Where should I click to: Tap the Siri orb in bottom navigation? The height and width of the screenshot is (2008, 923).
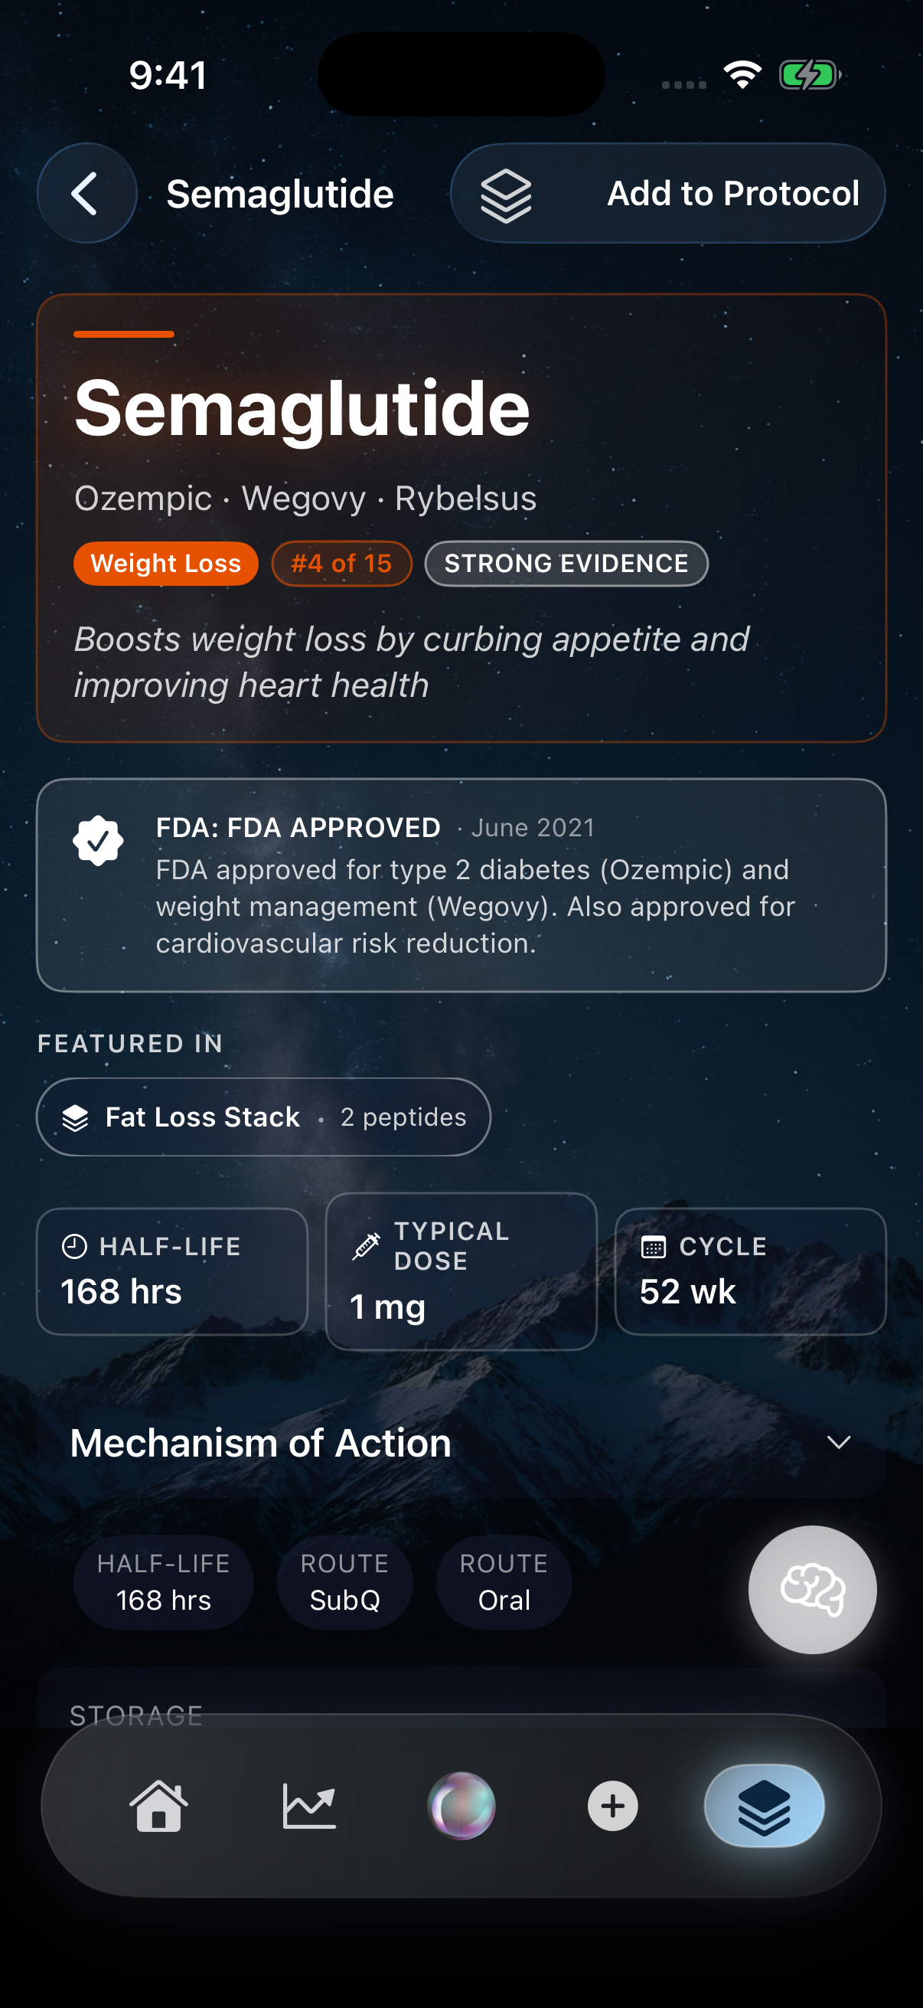pos(461,1807)
